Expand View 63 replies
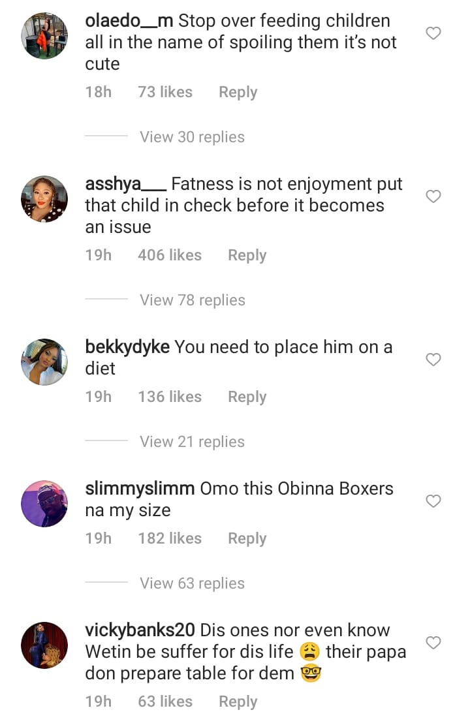 tap(192, 583)
